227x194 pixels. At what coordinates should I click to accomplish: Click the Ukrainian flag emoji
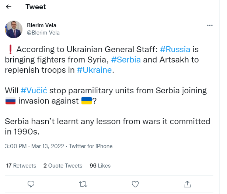(x=86, y=101)
